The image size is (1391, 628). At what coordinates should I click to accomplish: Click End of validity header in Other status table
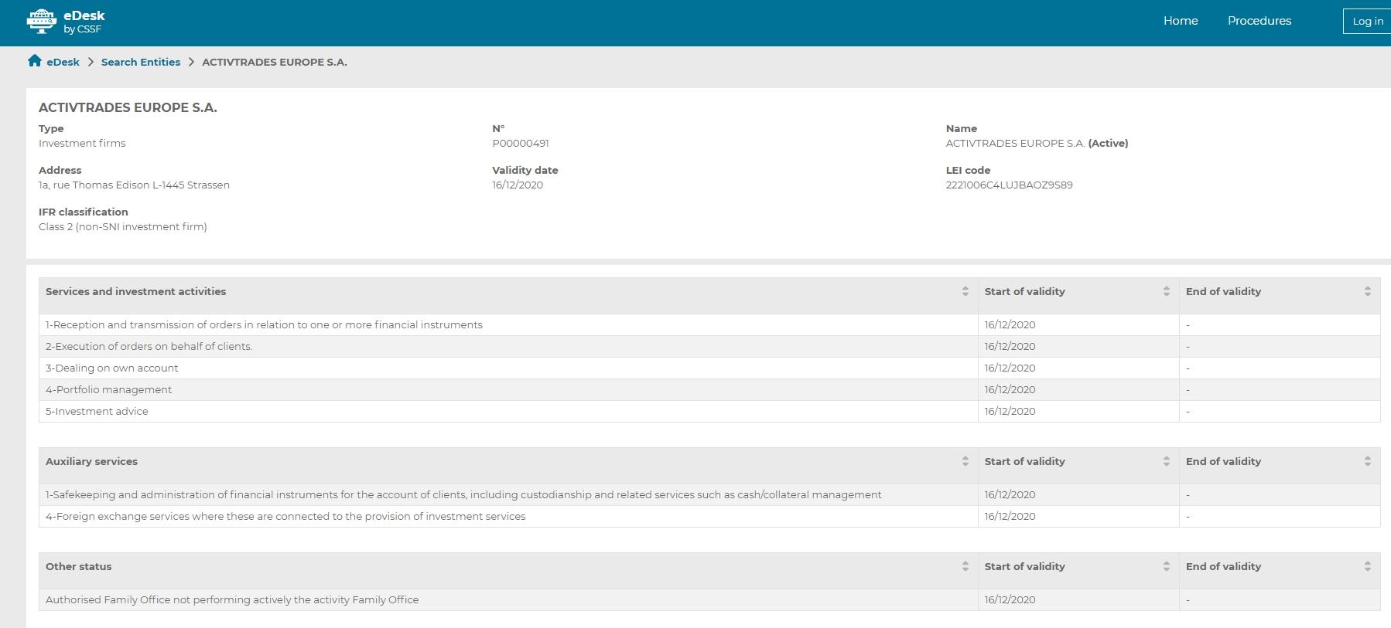[x=1280, y=571]
